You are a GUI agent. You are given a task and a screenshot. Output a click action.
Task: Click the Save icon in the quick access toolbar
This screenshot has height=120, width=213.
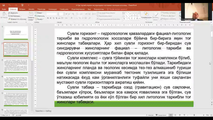click(4, 5)
